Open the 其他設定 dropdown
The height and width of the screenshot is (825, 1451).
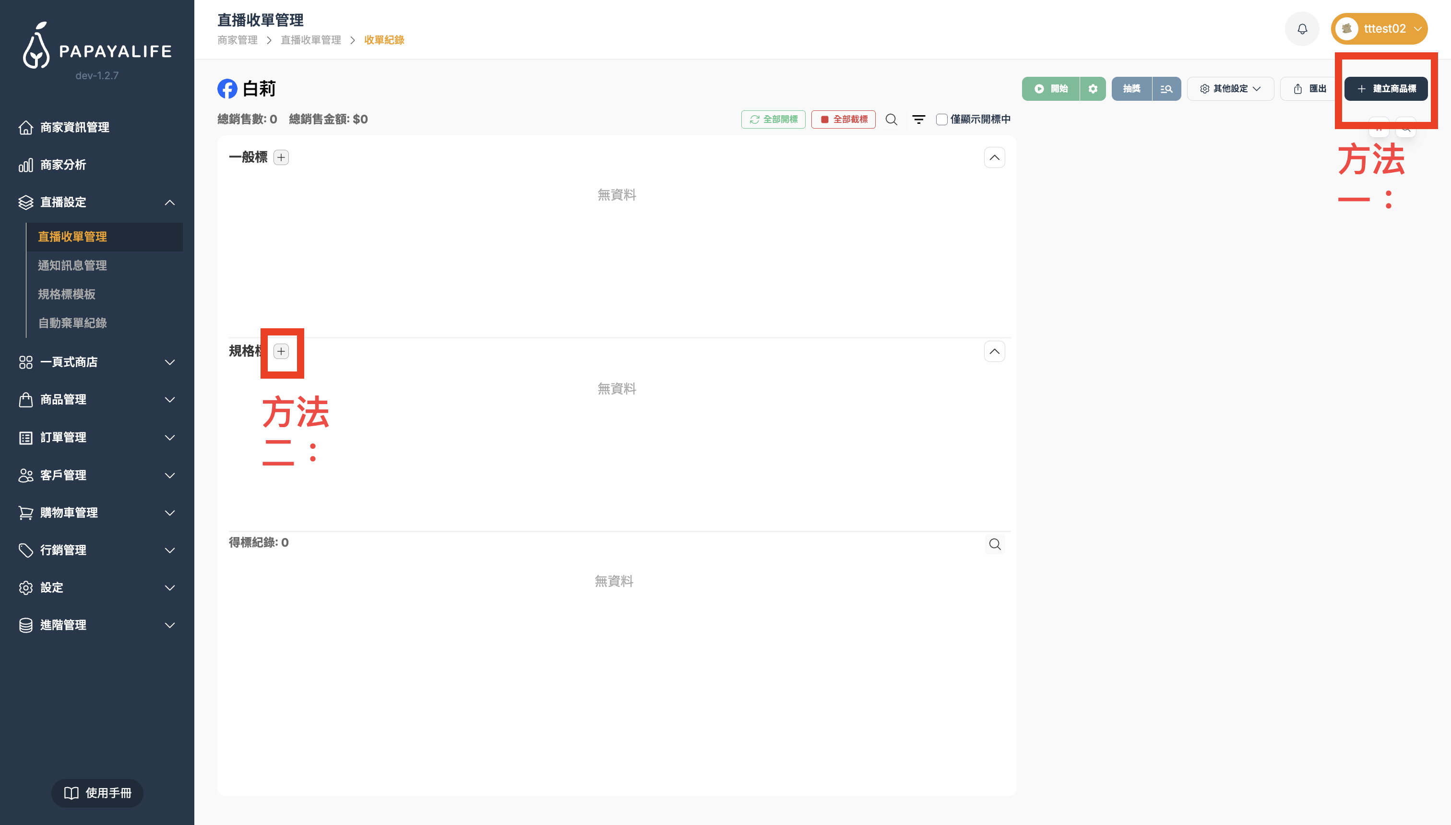[1230, 89]
